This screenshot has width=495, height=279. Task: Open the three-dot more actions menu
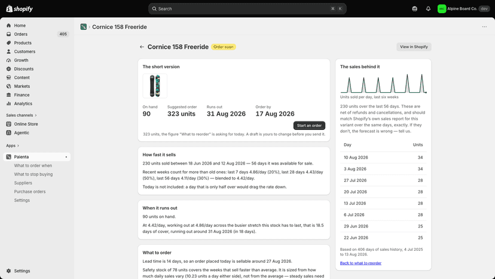coord(484,27)
